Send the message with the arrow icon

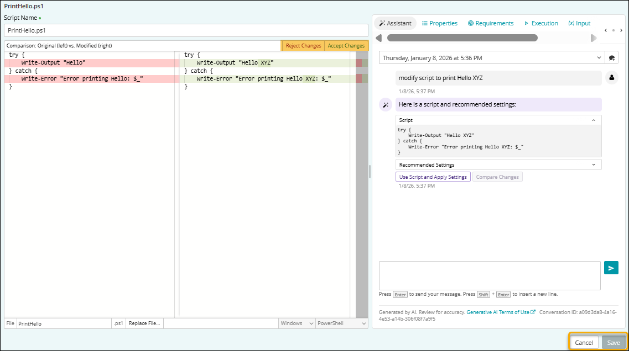611,268
